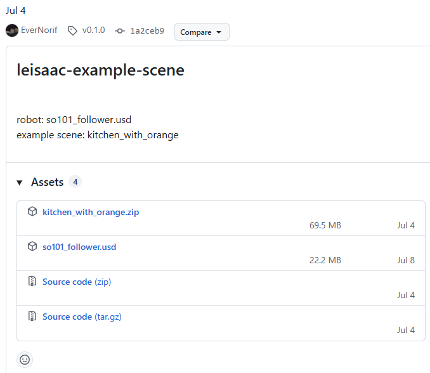
Task: Click the tag icon beside v0.1.0
Action: (73, 30)
